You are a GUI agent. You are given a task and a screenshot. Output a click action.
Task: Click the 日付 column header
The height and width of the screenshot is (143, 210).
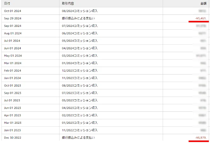click(7, 3)
